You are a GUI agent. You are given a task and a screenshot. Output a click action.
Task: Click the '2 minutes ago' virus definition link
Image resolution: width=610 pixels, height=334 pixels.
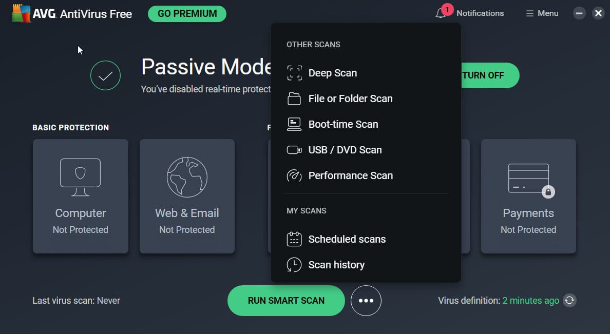click(530, 301)
